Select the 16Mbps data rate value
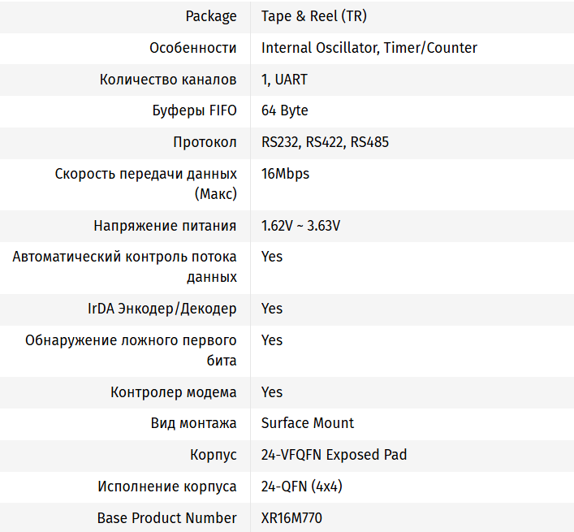 (285, 174)
